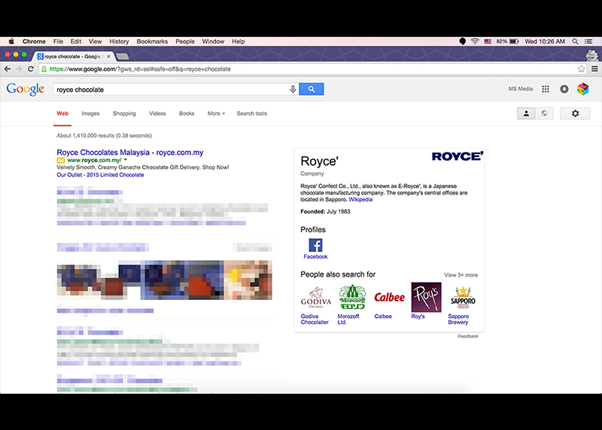
Task: Switch to private results person toggle
Action: click(x=526, y=114)
